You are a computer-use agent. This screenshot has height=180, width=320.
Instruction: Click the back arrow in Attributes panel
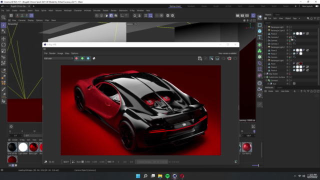click(294, 91)
